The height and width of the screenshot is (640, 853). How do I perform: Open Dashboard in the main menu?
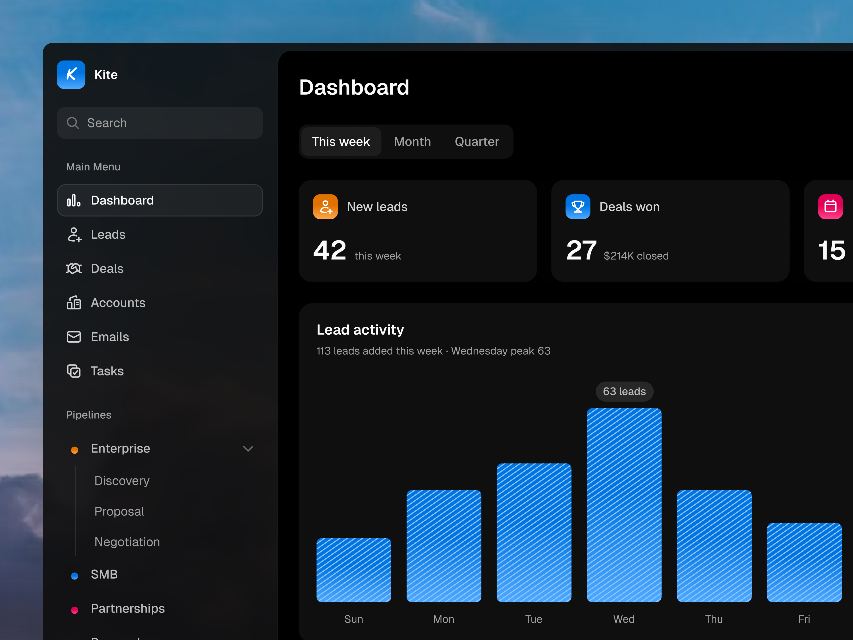point(160,200)
